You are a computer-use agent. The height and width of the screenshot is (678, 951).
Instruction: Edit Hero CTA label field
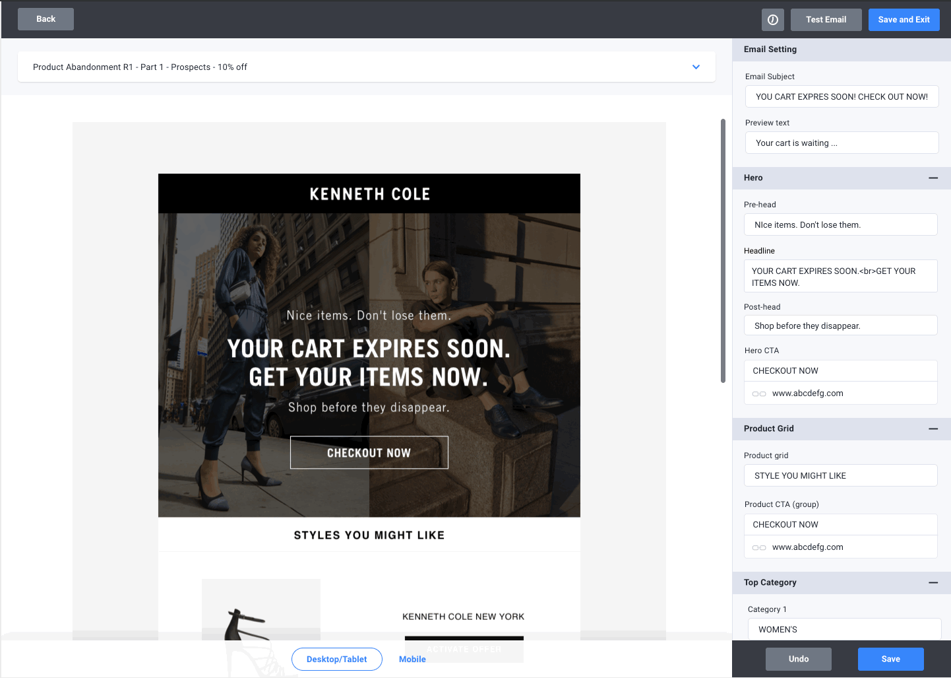pyautogui.click(x=840, y=371)
